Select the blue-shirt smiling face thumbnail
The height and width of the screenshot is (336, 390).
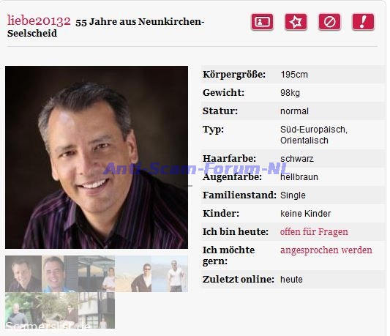(60, 274)
